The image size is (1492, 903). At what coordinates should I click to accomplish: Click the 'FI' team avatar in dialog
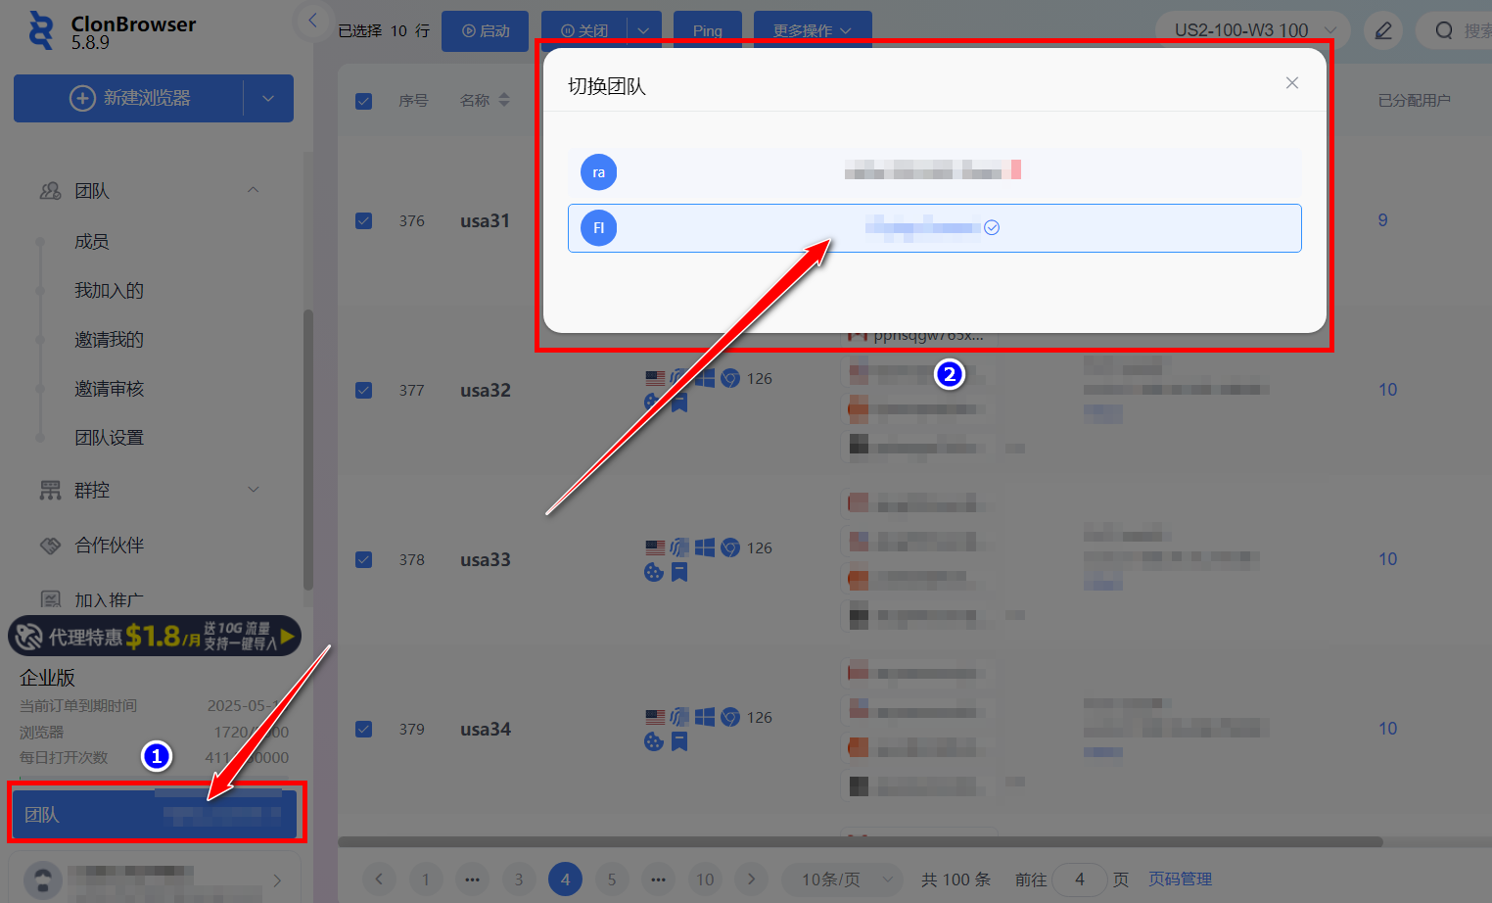point(598,228)
